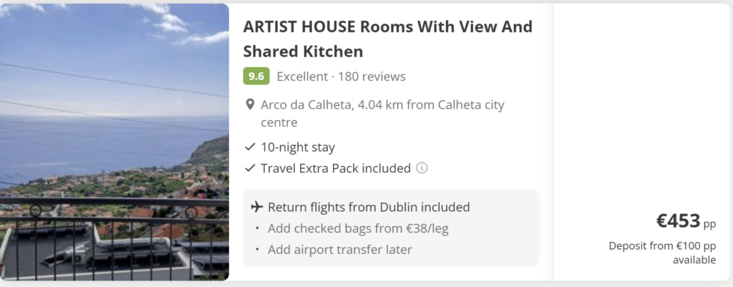The image size is (733, 287).
Task: Click the checkmark beside 10-night stay
Action: coord(250,147)
